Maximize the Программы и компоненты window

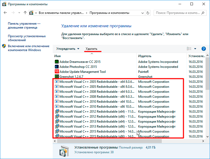click(x=192, y=4)
